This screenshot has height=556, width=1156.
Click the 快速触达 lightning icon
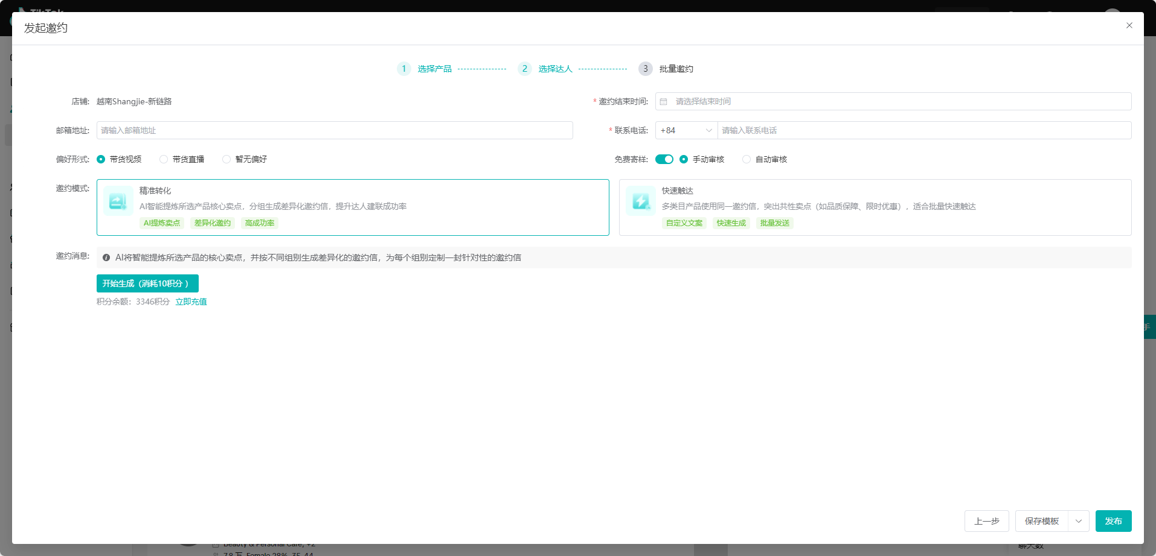coord(640,201)
